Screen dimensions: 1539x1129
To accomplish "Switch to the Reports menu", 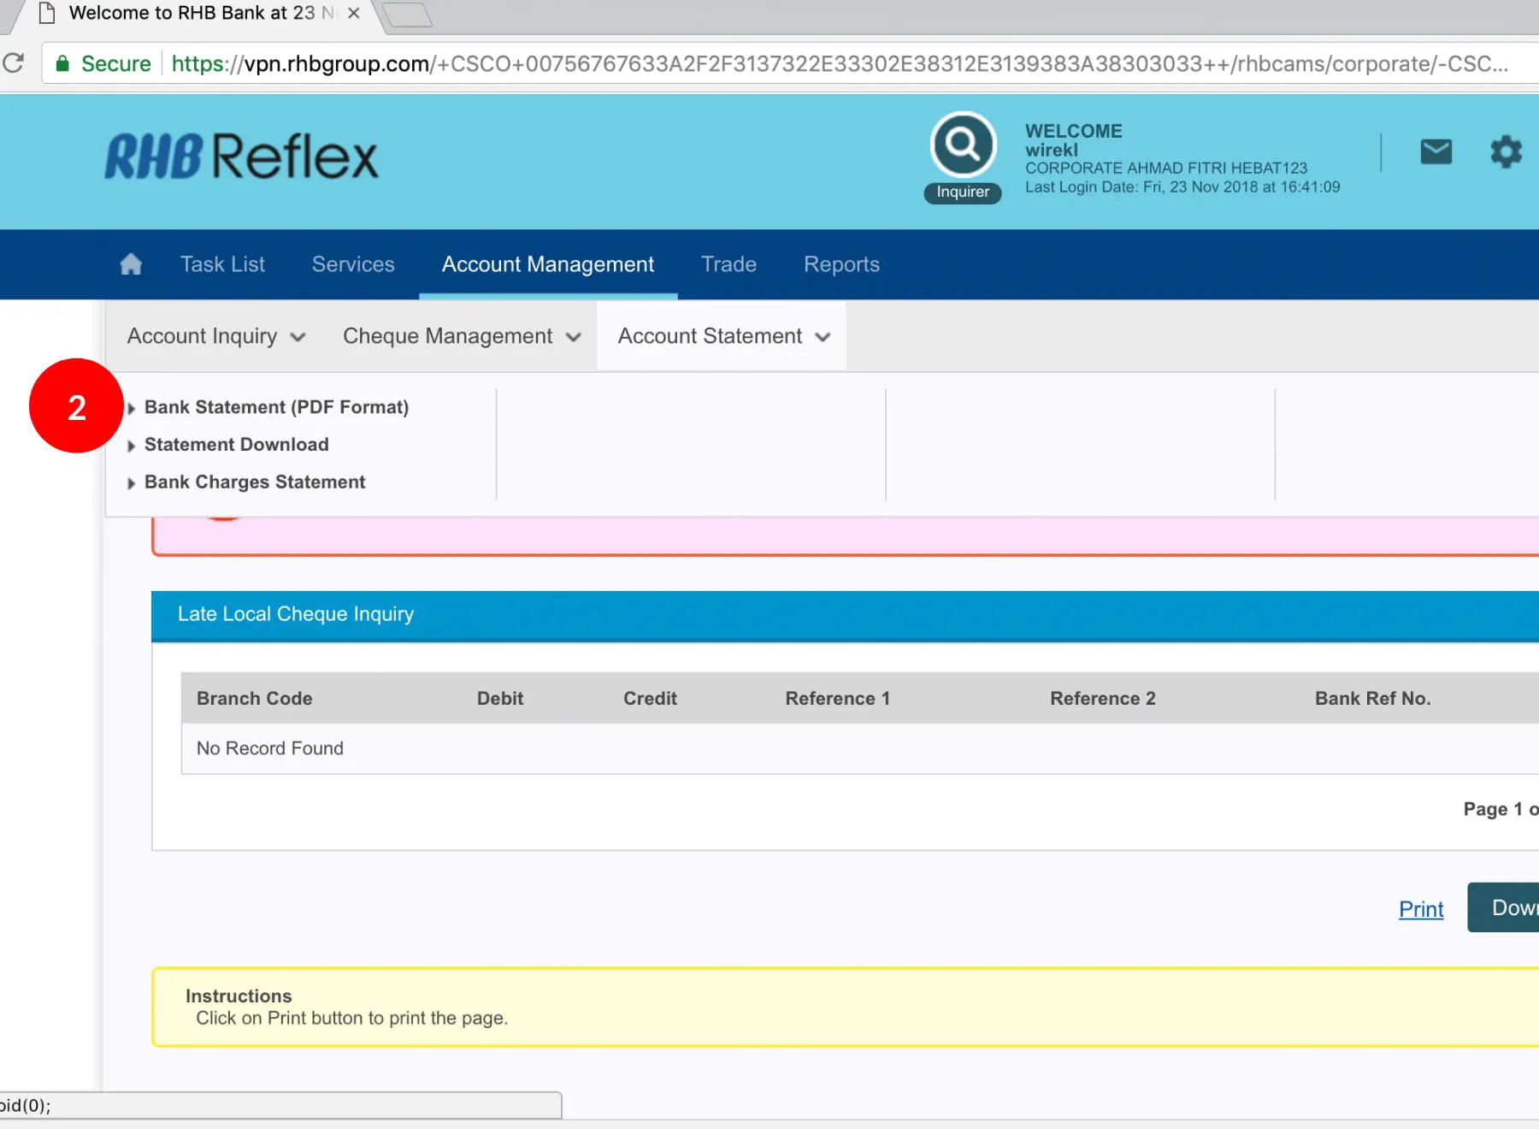I will pos(841,264).
